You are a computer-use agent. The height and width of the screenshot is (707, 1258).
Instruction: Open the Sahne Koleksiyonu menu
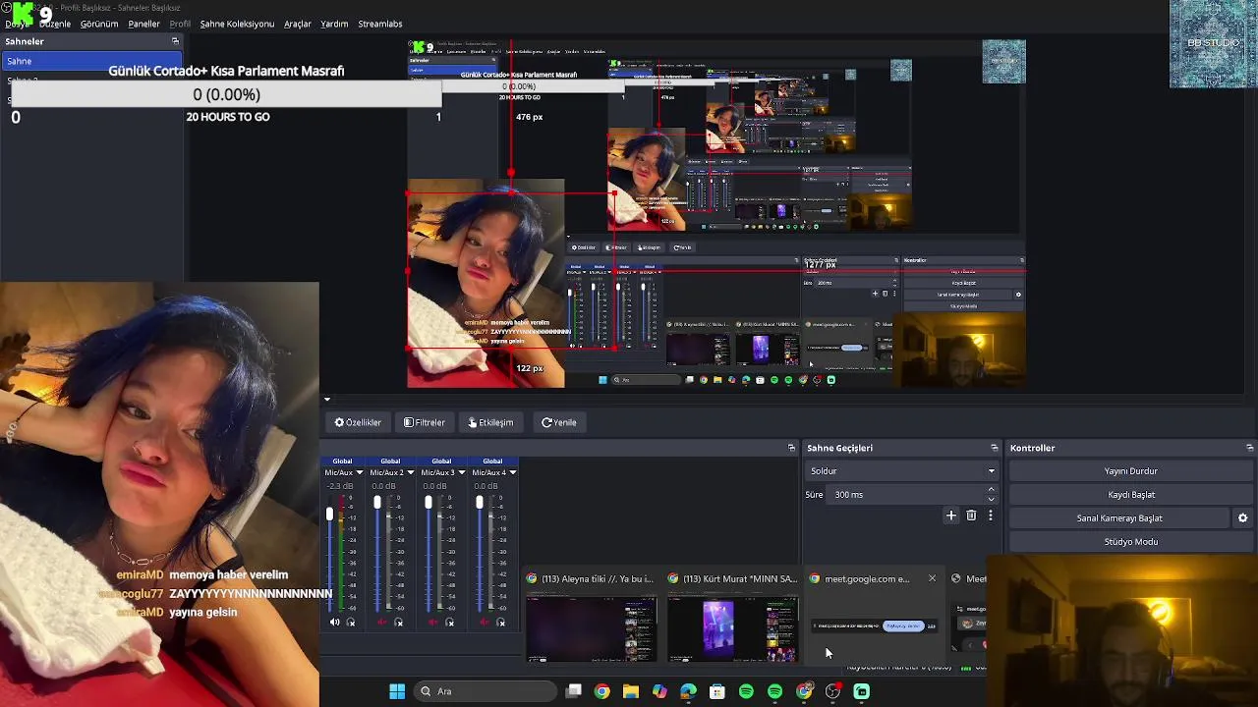point(237,24)
